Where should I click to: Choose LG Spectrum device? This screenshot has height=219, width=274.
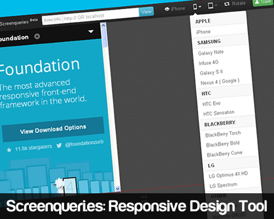coord(223,185)
